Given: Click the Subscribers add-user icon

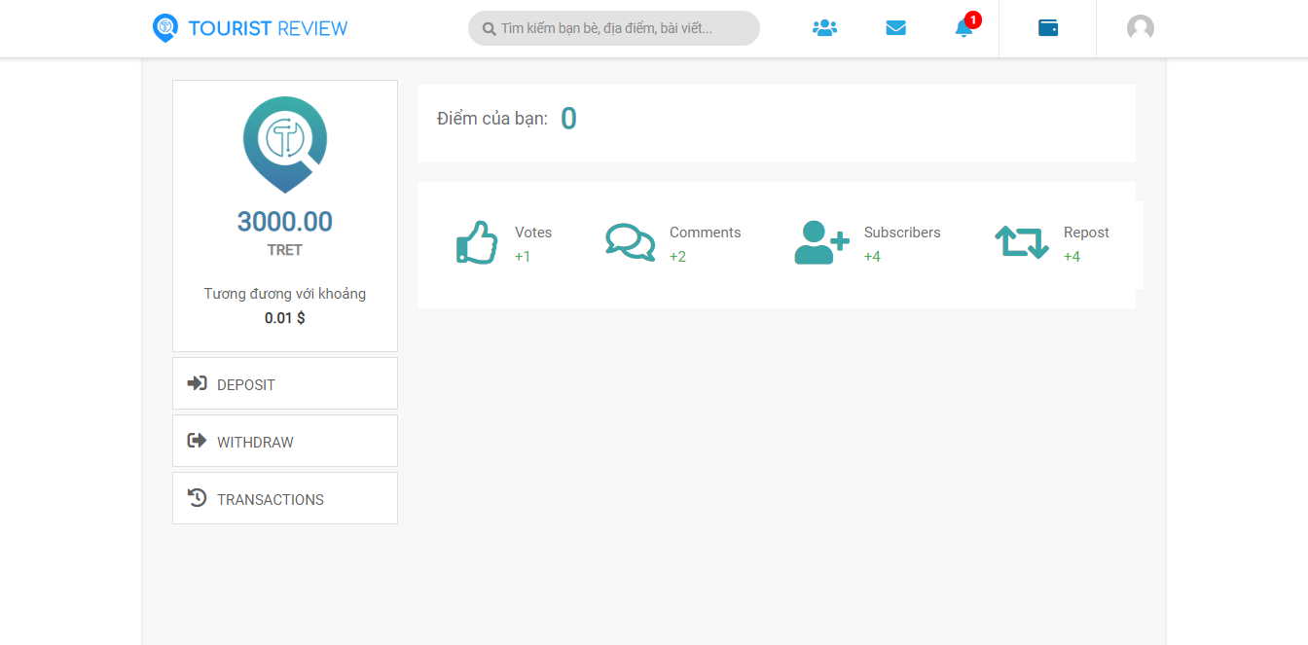Looking at the screenshot, I should (x=822, y=242).
